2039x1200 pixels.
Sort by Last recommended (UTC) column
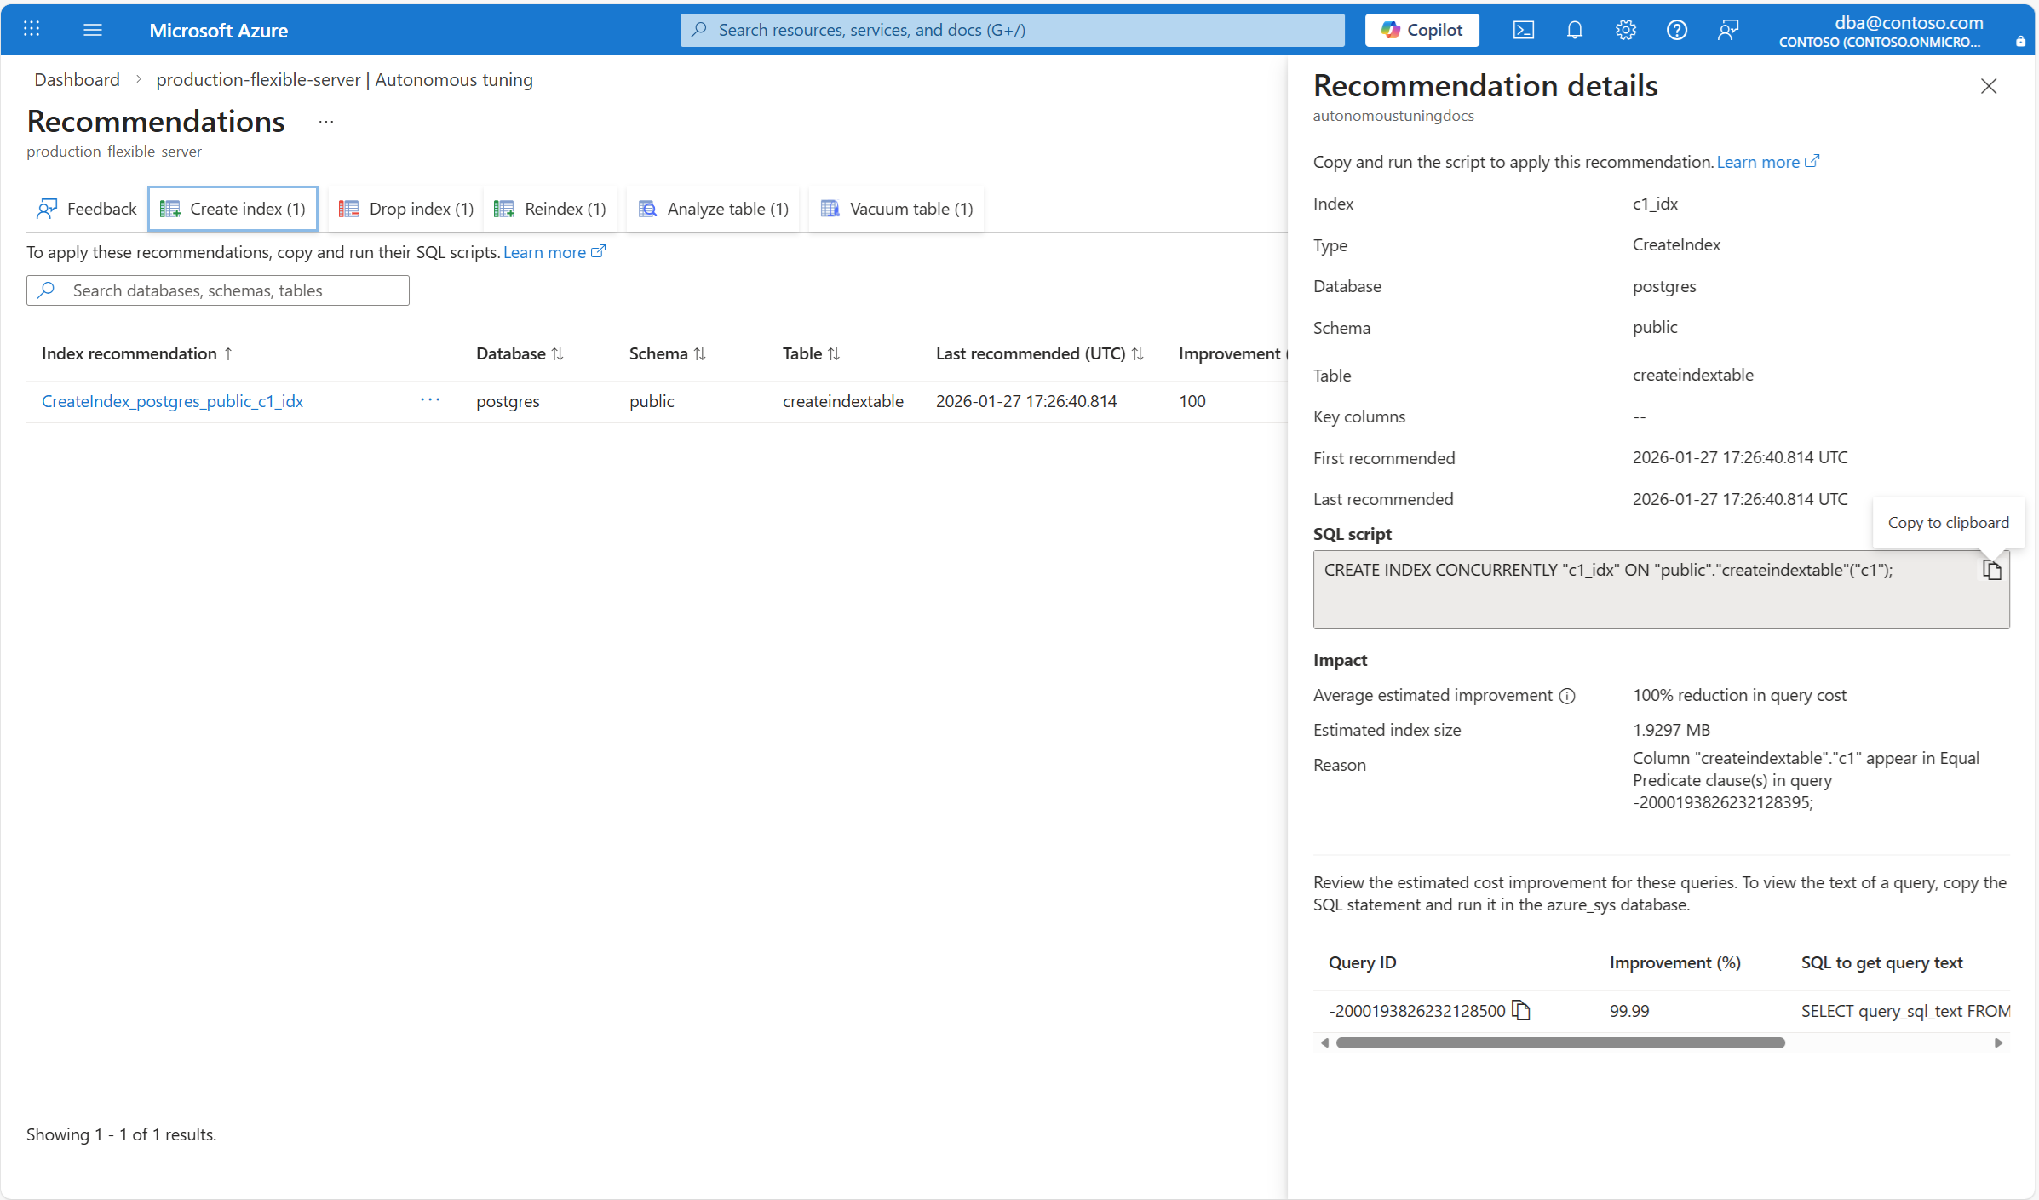click(x=1039, y=353)
